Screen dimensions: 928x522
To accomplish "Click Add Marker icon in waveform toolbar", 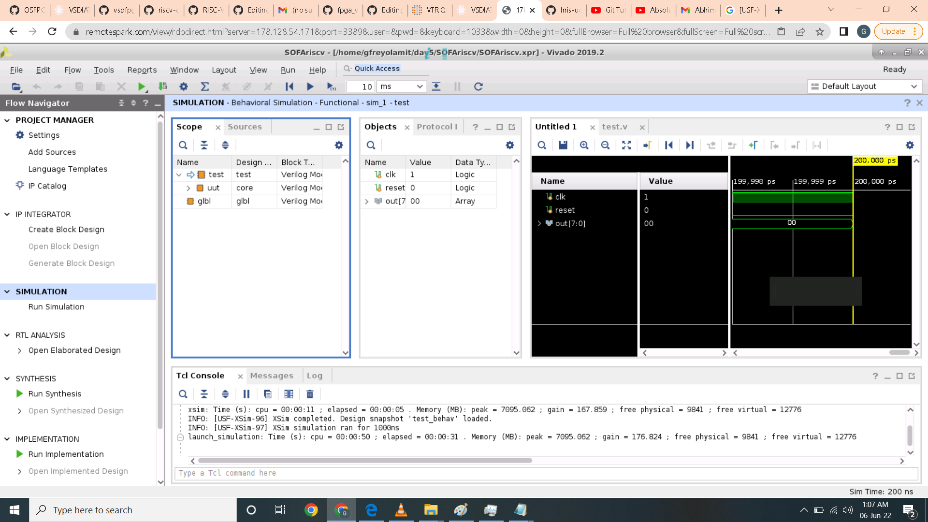I will click(753, 145).
